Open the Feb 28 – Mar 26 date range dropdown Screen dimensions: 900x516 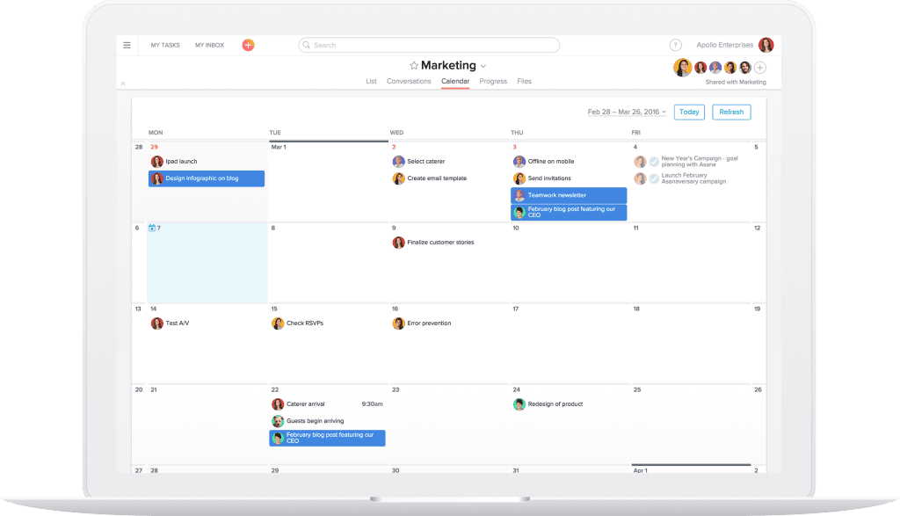627,112
